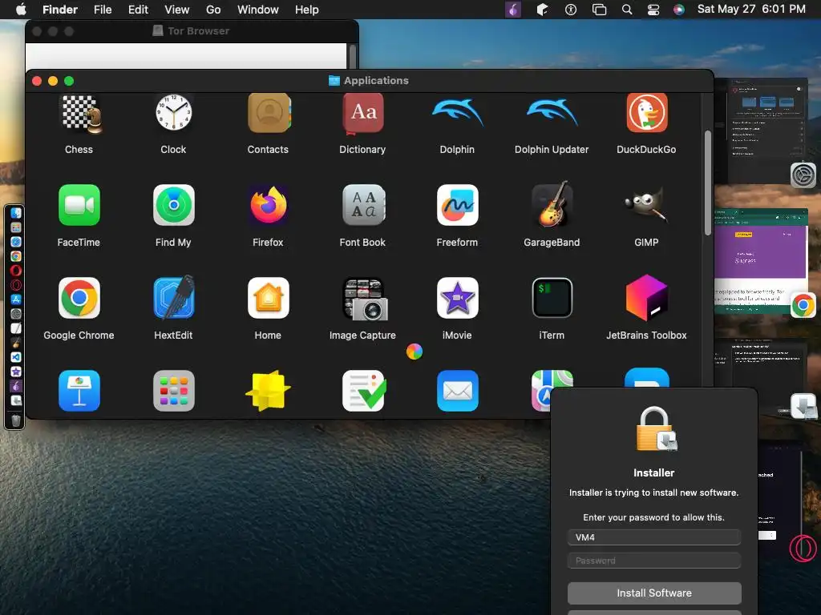
Task: Select the DuckDuckGo browser icon
Action: 647,112
